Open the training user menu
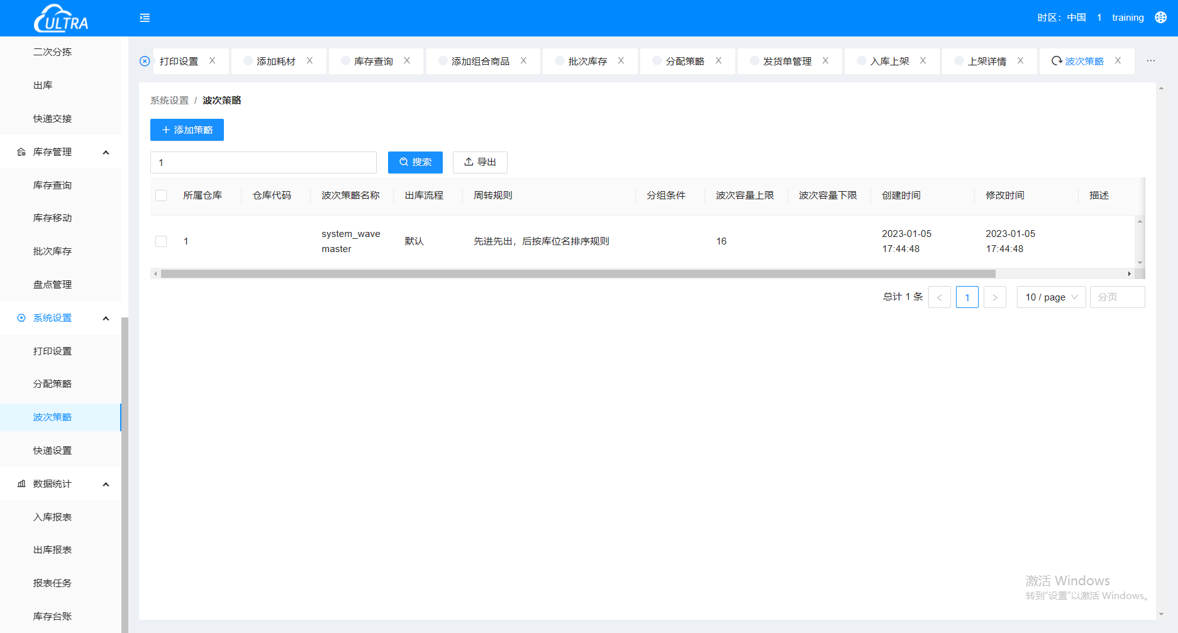This screenshot has height=633, width=1178. pyautogui.click(x=1128, y=18)
